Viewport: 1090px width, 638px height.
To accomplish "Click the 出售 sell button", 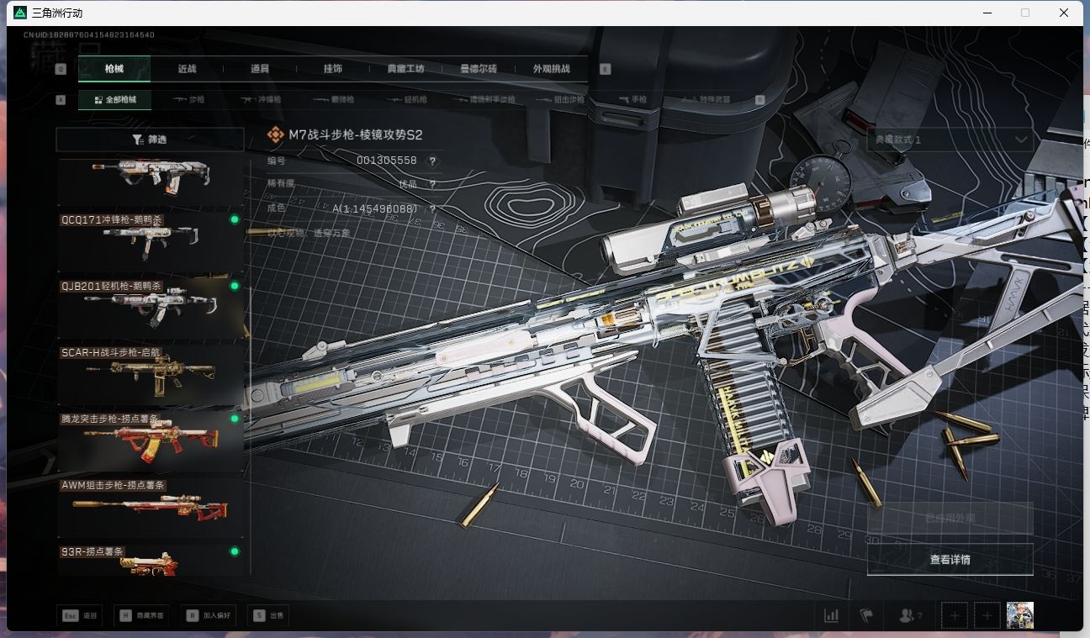I will tap(269, 614).
